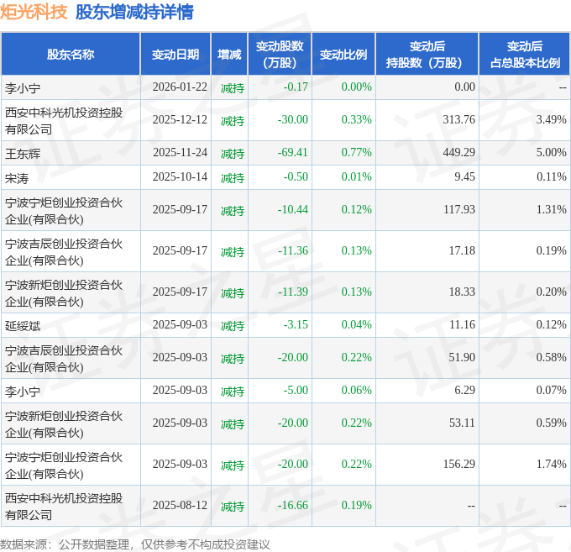The height and width of the screenshot is (552, 571).
Task: Click the 变动日期 column header
Action: click(175, 55)
